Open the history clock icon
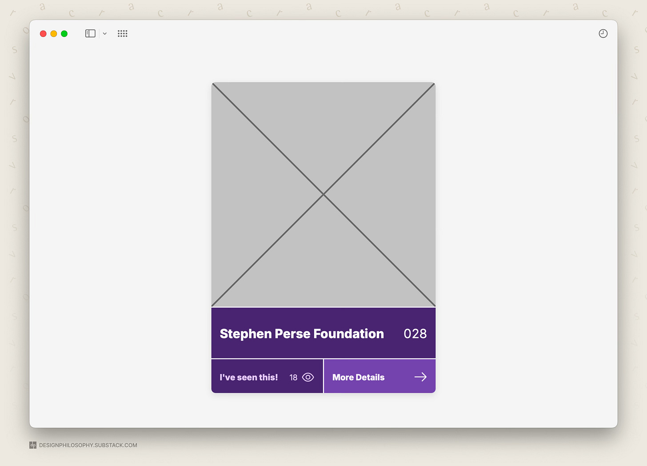 coord(603,33)
